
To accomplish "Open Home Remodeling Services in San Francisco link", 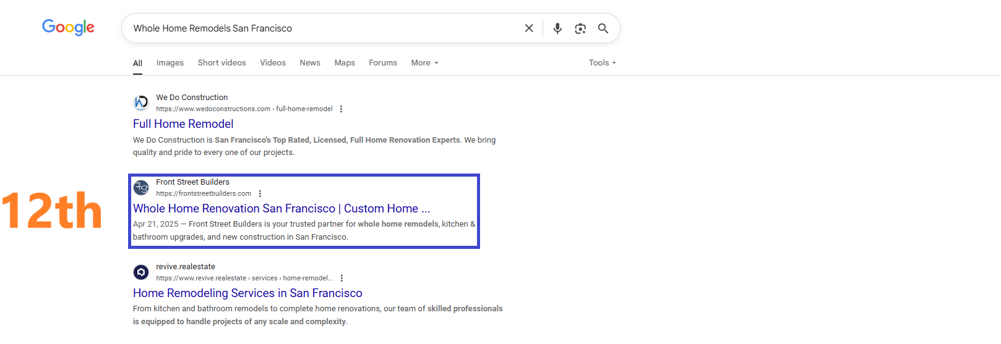I will click(247, 293).
